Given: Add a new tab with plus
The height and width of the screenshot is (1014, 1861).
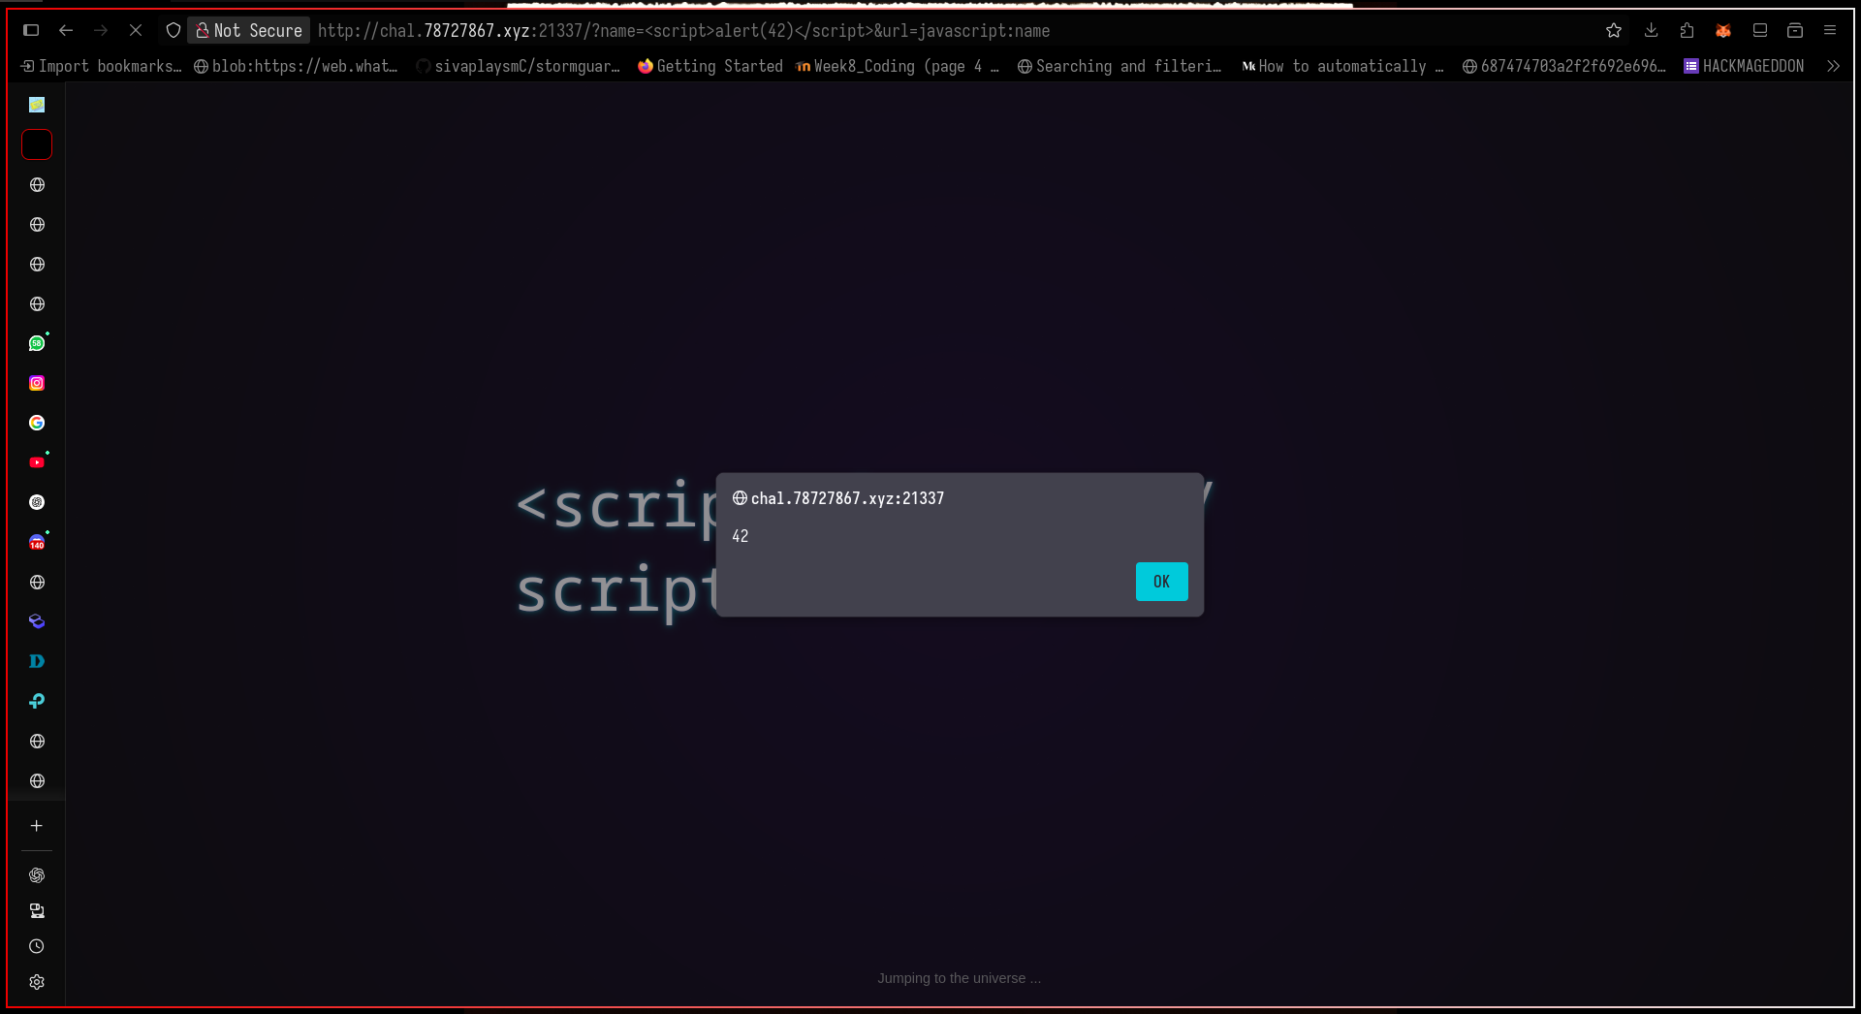Looking at the screenshot, I should point(37,826).
